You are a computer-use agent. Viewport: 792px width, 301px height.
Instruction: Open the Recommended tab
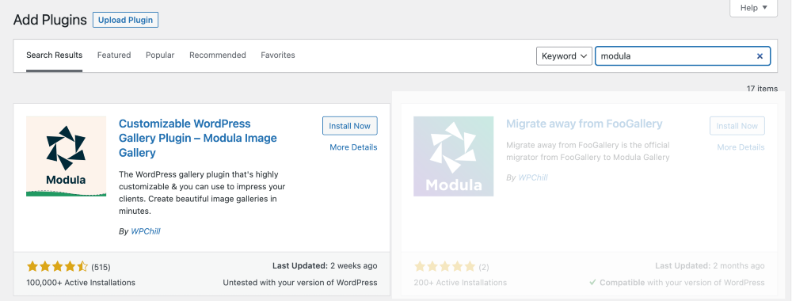point(218,55)
